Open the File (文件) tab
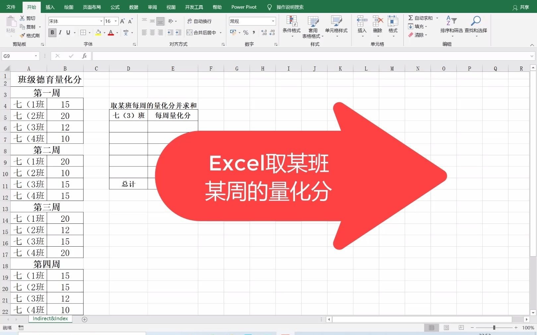The height and width of the screenshot is (335, 537). point(11,7)
